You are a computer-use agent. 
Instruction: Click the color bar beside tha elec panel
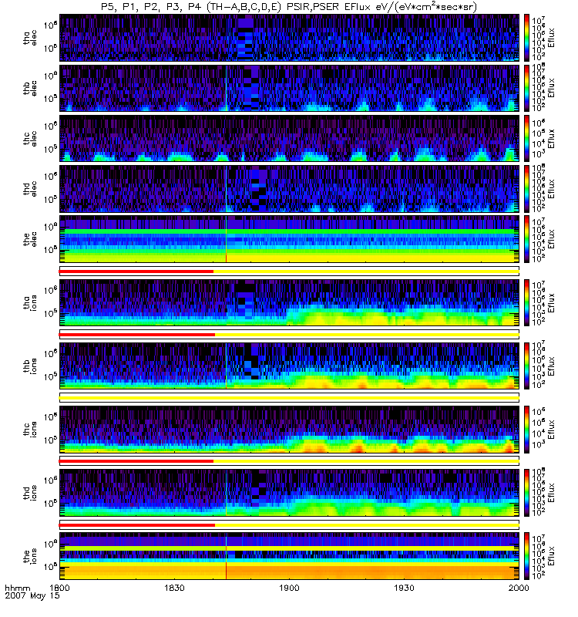526,38
